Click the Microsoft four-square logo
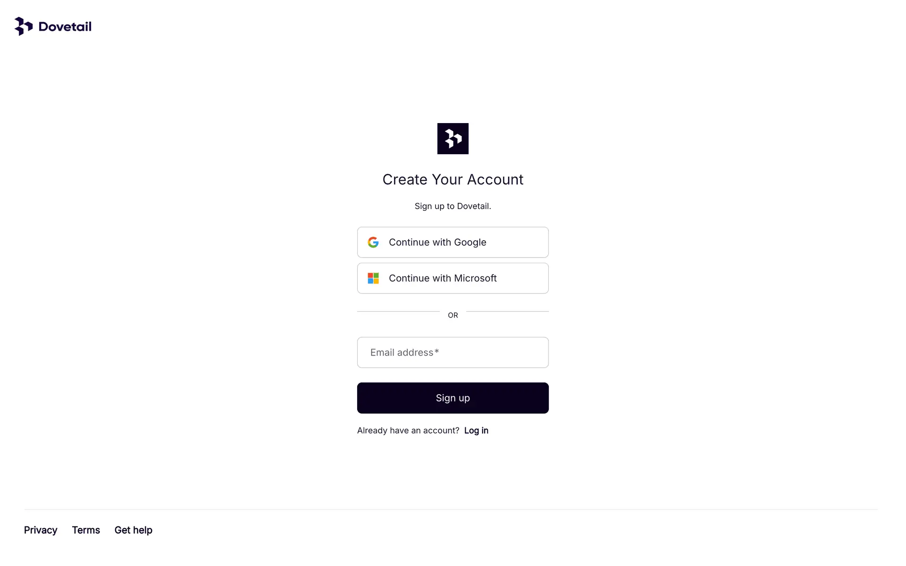 point(373,278)
